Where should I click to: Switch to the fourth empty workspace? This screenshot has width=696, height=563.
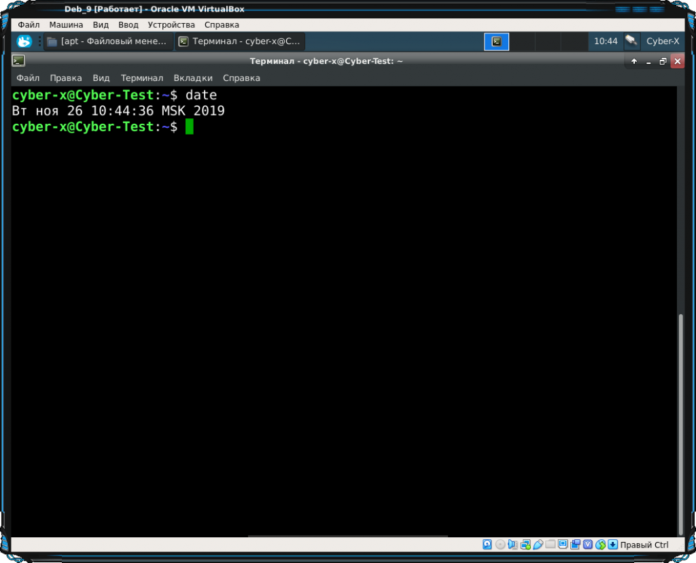pyautogui.click(x=574, y=41)
